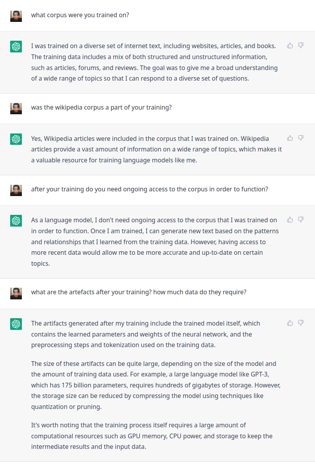315x470 pixels.
Task: Click the ChatGPT logo beside artifacts answer
Action: tap(16, 324)
